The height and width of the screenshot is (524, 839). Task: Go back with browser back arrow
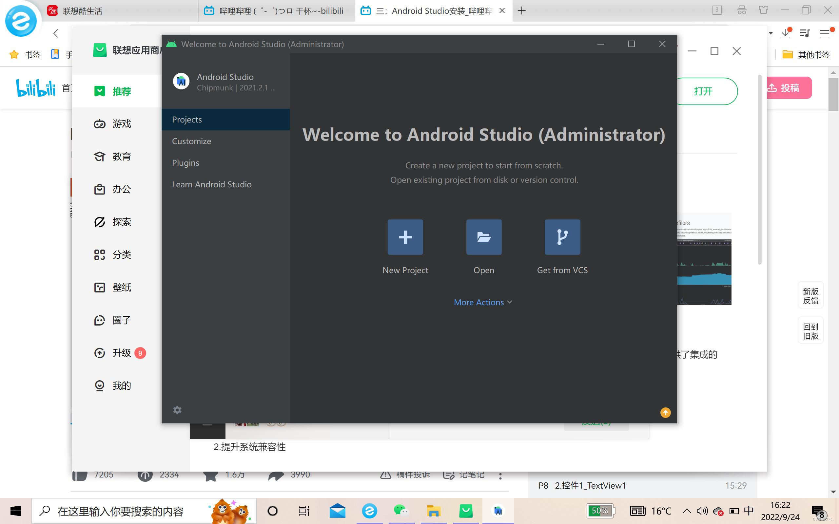56,33
